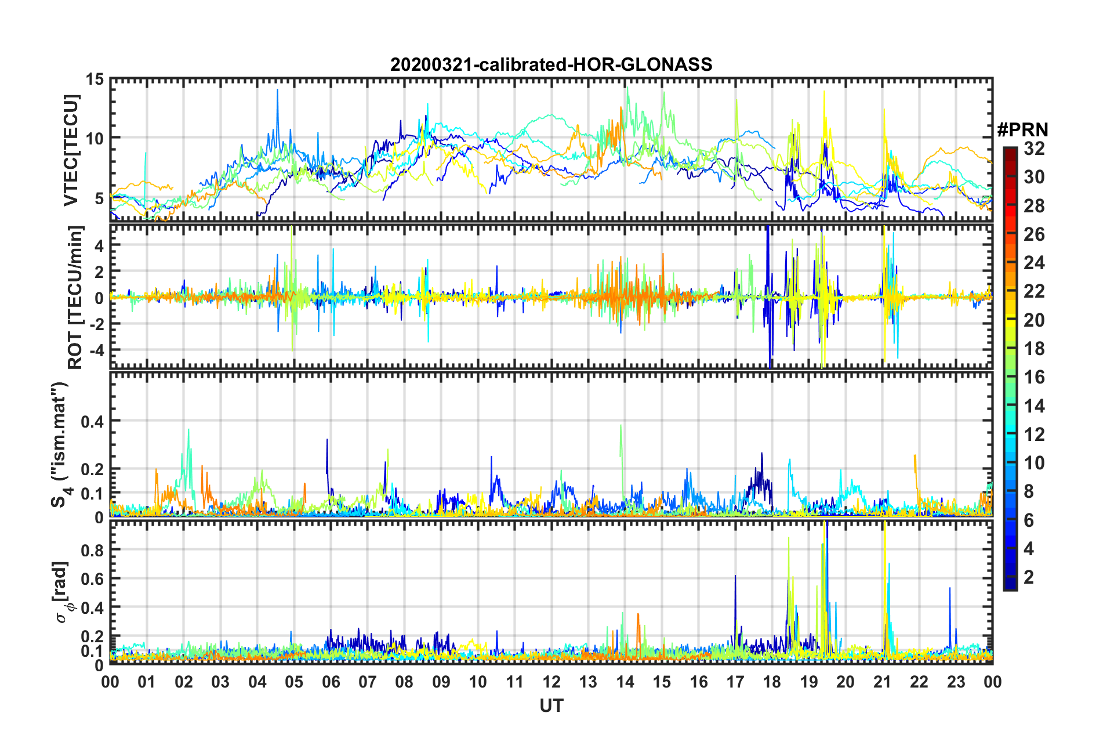Click UT axis tick label 05
The height and width of the screenshot is (738, 1103).
[x=294, y=682]
